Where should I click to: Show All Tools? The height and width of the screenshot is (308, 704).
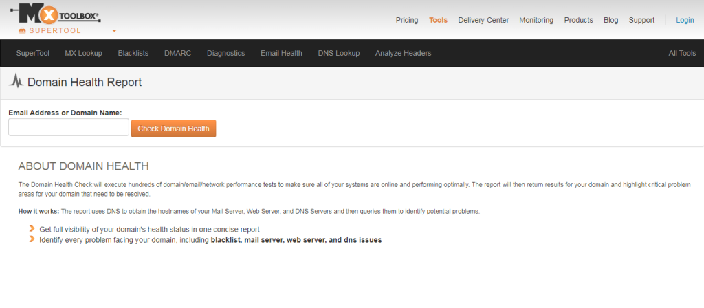[x=682, y=53]
